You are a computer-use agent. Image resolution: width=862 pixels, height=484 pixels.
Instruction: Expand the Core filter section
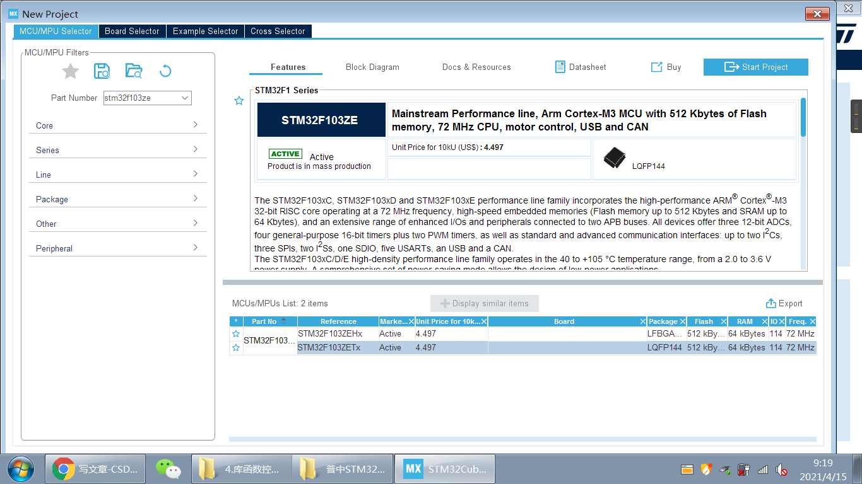117,125
